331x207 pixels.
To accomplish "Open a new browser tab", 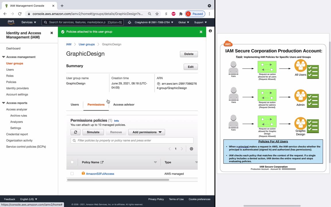I will coord(62,6).
